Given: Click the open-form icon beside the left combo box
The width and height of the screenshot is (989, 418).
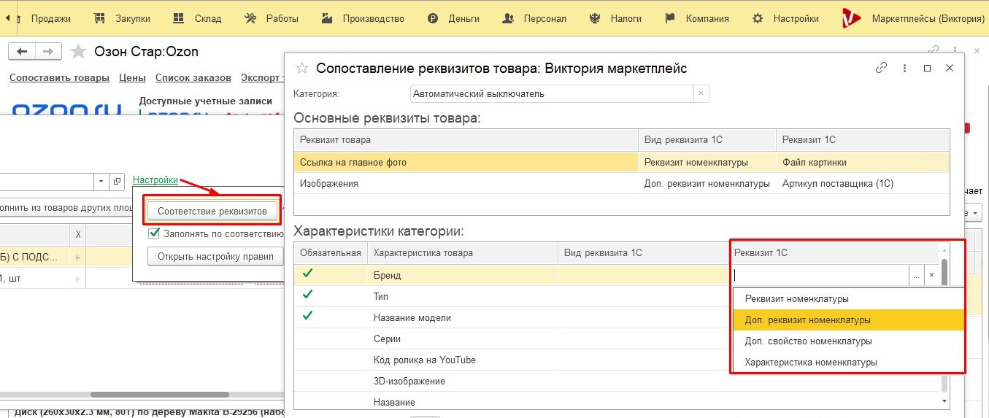Looking at the screenshot, I should point(117,181).
